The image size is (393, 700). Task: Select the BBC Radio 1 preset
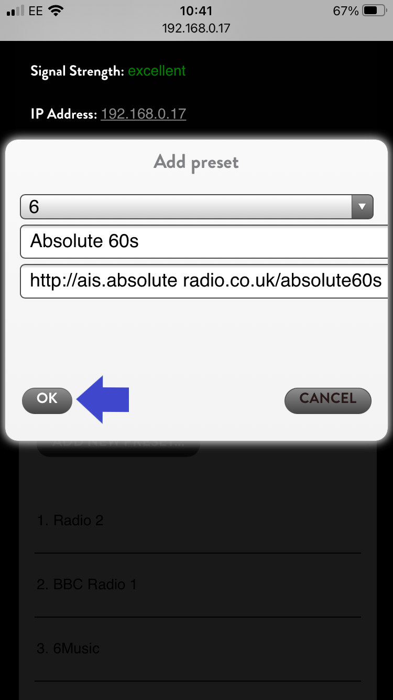86,585
